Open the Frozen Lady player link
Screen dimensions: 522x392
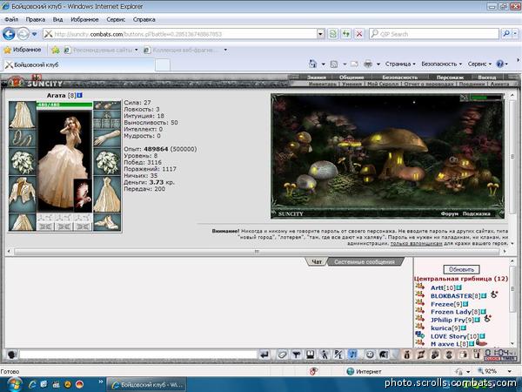click(451, 312)
